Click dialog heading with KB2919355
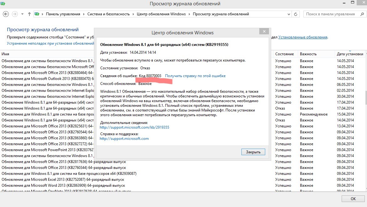This screenshot has width=367, height=207. point(164,45)
